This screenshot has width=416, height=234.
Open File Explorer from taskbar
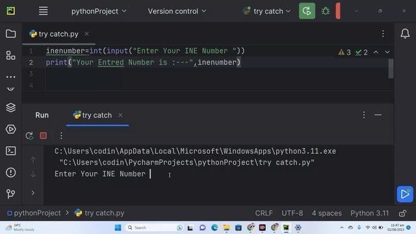coord(226,227)
